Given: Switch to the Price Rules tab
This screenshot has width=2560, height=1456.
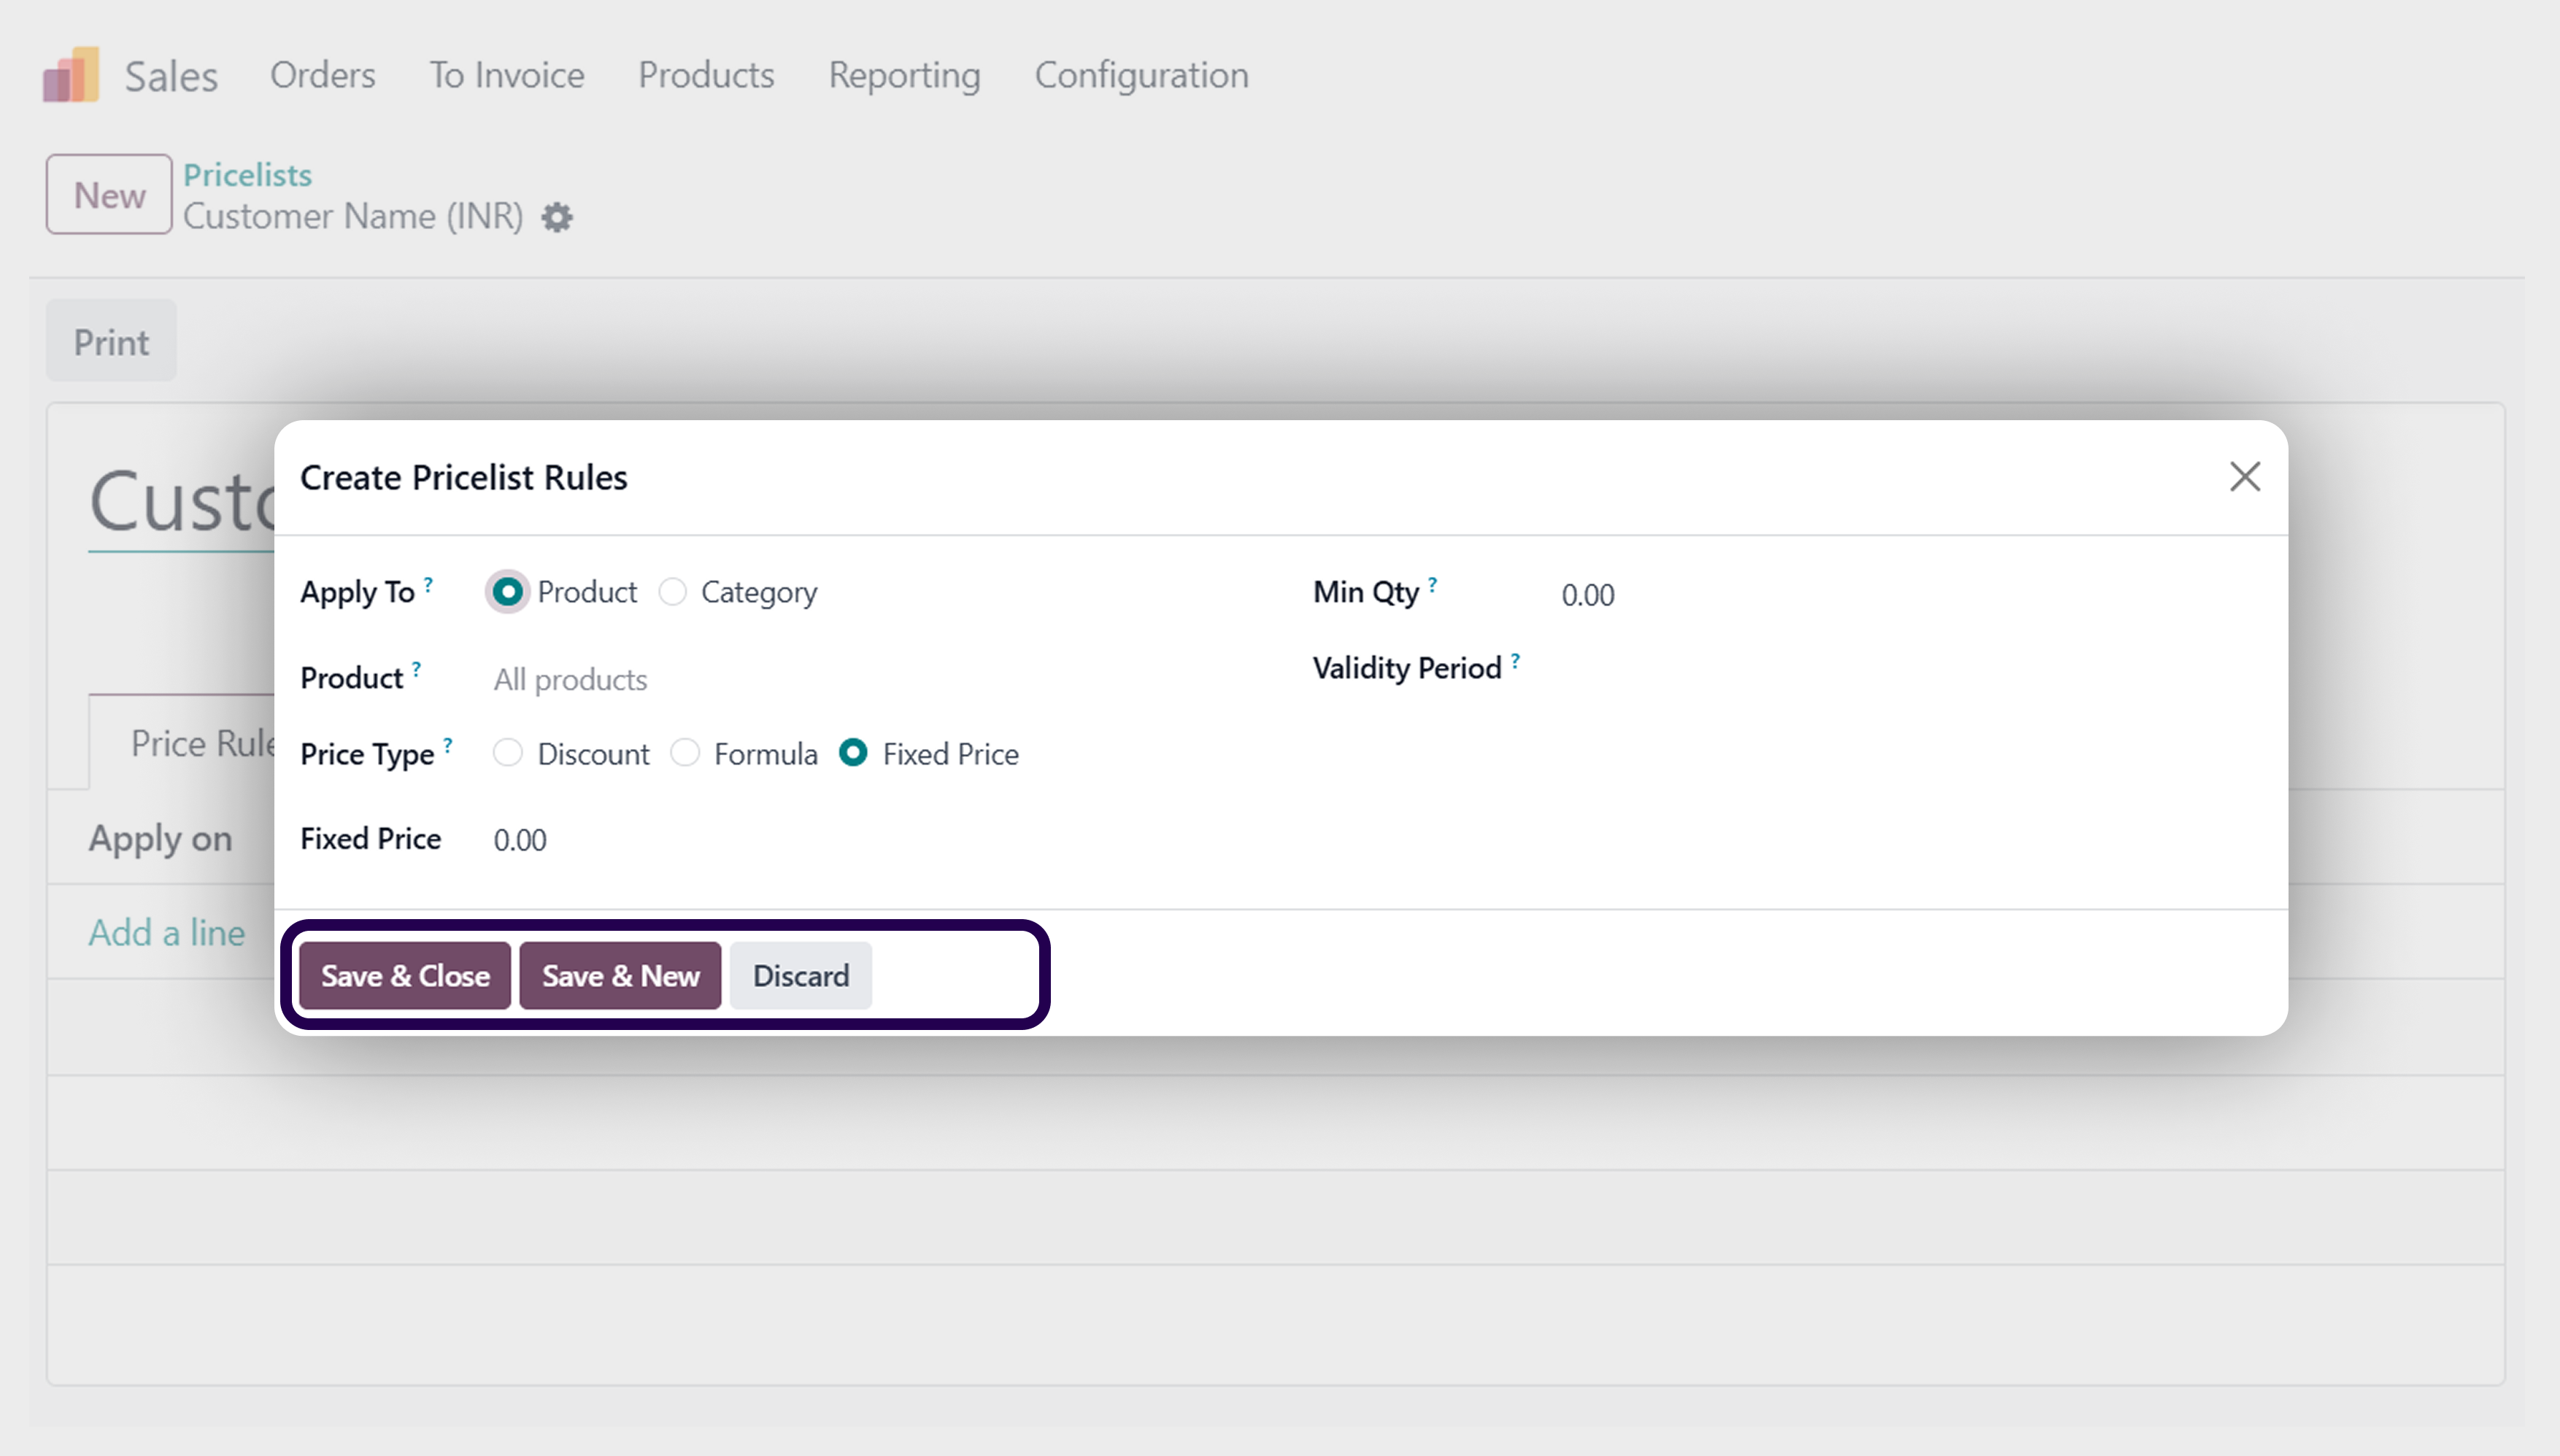Looking at the screenshot, I should [182, 743].
